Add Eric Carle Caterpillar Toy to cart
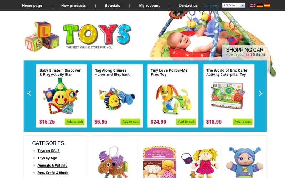Screen dimensions: 285x178 243,122
